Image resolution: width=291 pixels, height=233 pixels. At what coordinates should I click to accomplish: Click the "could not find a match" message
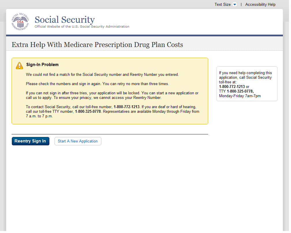(102, 75)
